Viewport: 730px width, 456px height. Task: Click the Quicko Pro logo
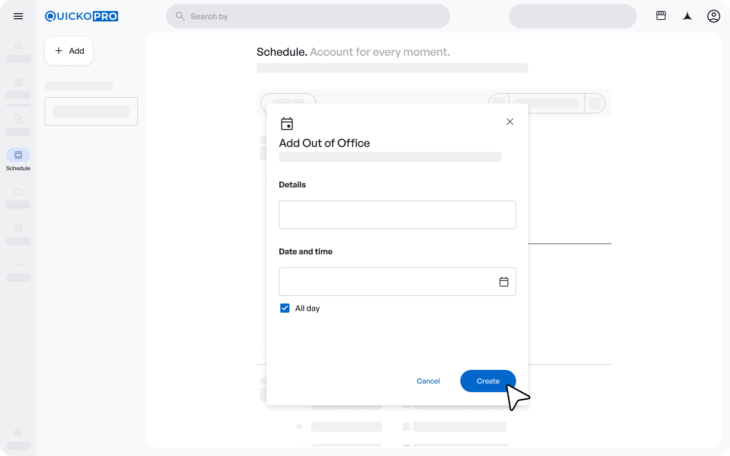pyautogui.click(x=82, y=16)
